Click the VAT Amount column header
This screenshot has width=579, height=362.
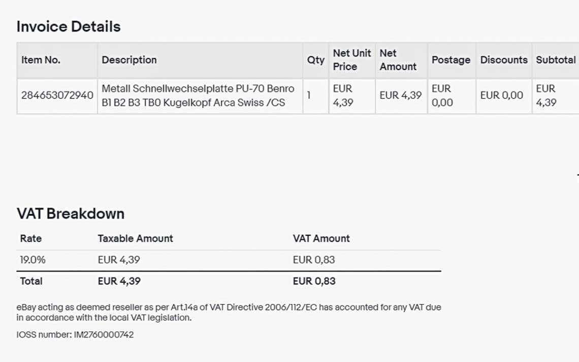click(x=321, y=239)
